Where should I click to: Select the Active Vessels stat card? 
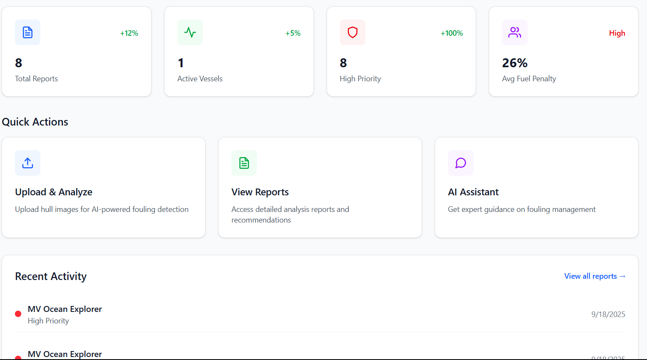(x=239, y=51)
